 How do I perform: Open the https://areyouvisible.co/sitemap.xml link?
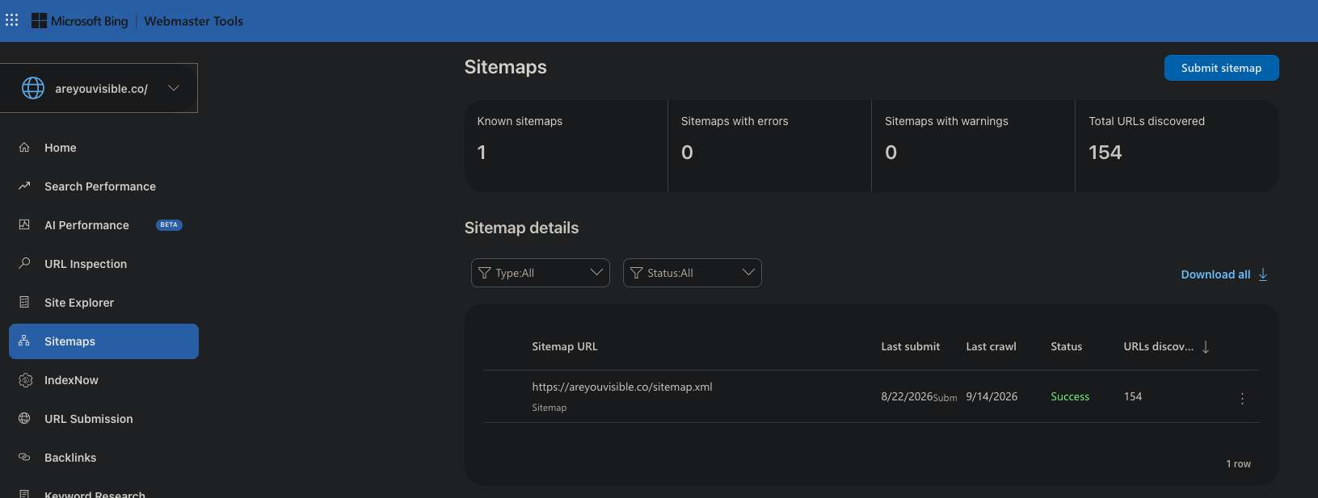coord(622,387)
